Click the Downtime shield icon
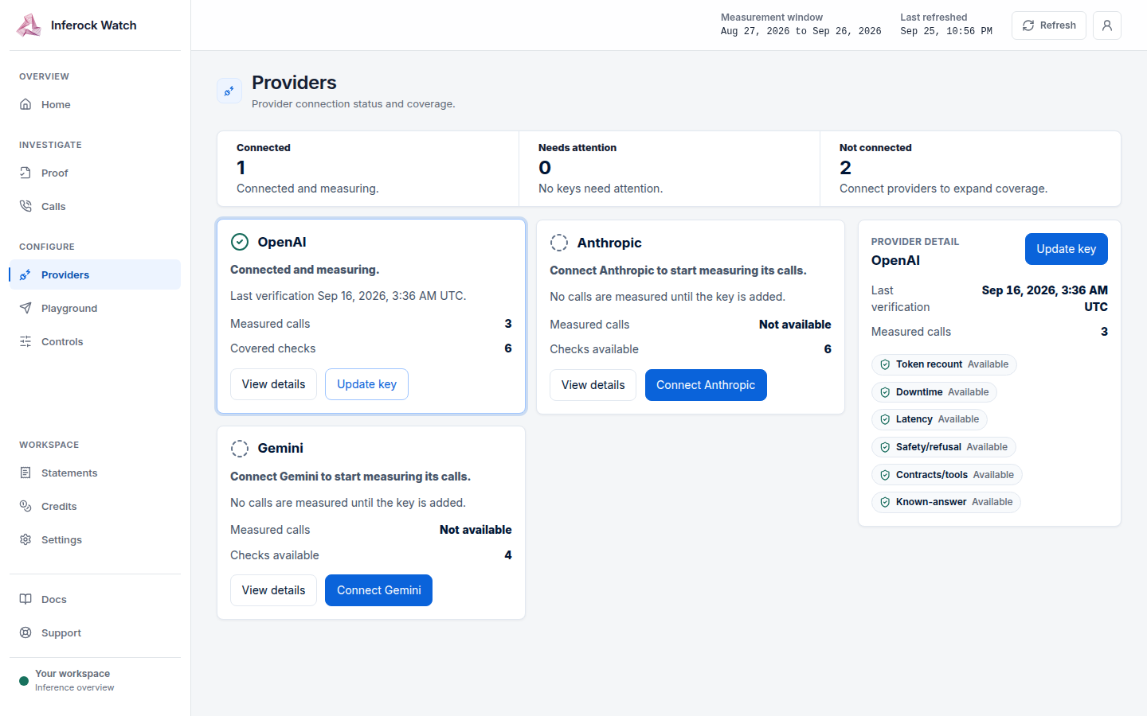The width and height of the screenshot is (1147, 716). tap(885, 392)
